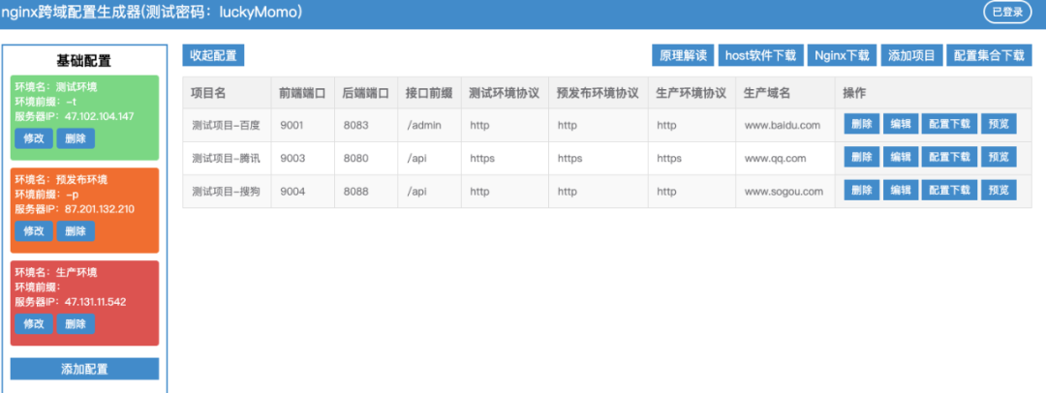This screenshot has height=393, width=1046.
Task: Click back-end port value 8088
Action: (355, 192)
